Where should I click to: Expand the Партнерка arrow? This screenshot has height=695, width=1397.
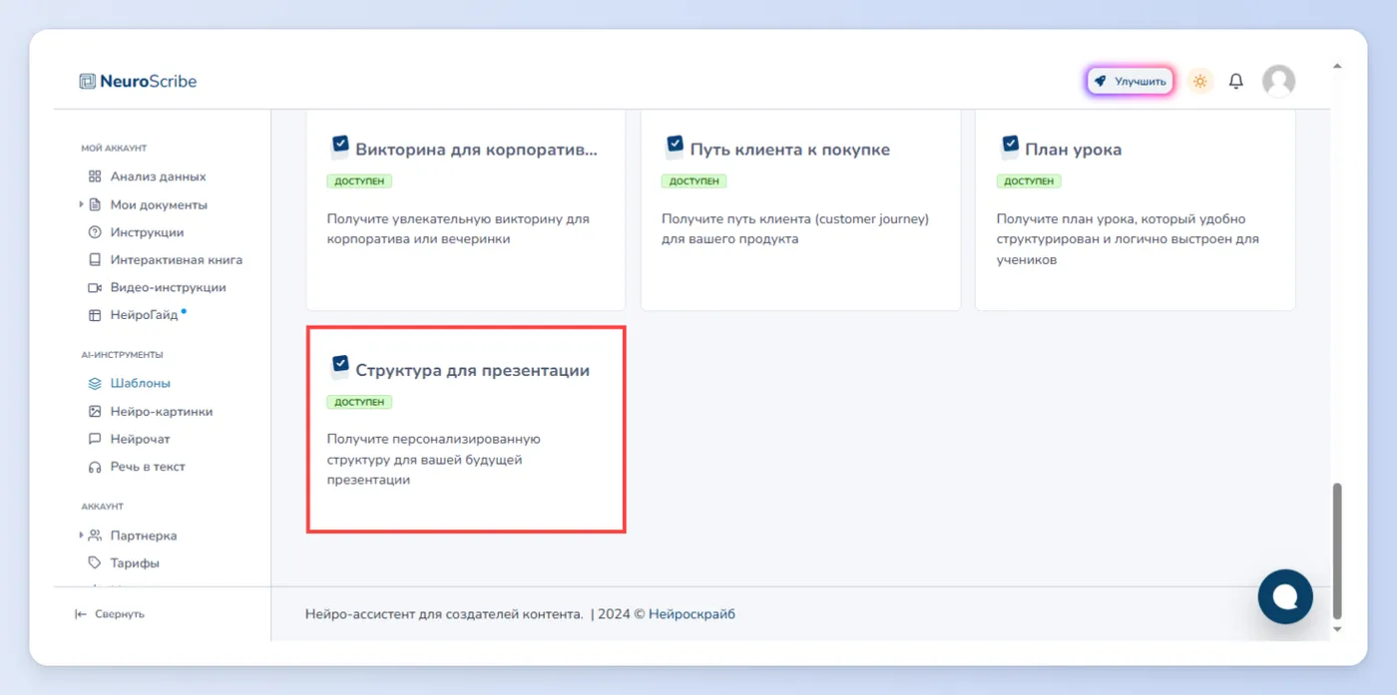81,535
